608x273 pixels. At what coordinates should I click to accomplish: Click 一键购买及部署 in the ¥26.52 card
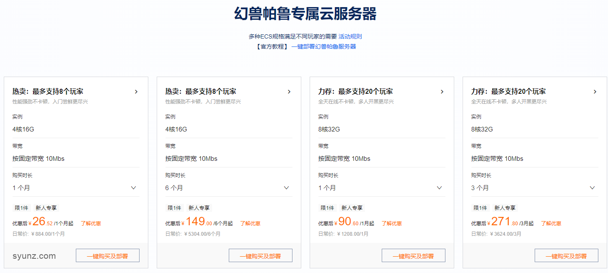(x=108, y=256)
